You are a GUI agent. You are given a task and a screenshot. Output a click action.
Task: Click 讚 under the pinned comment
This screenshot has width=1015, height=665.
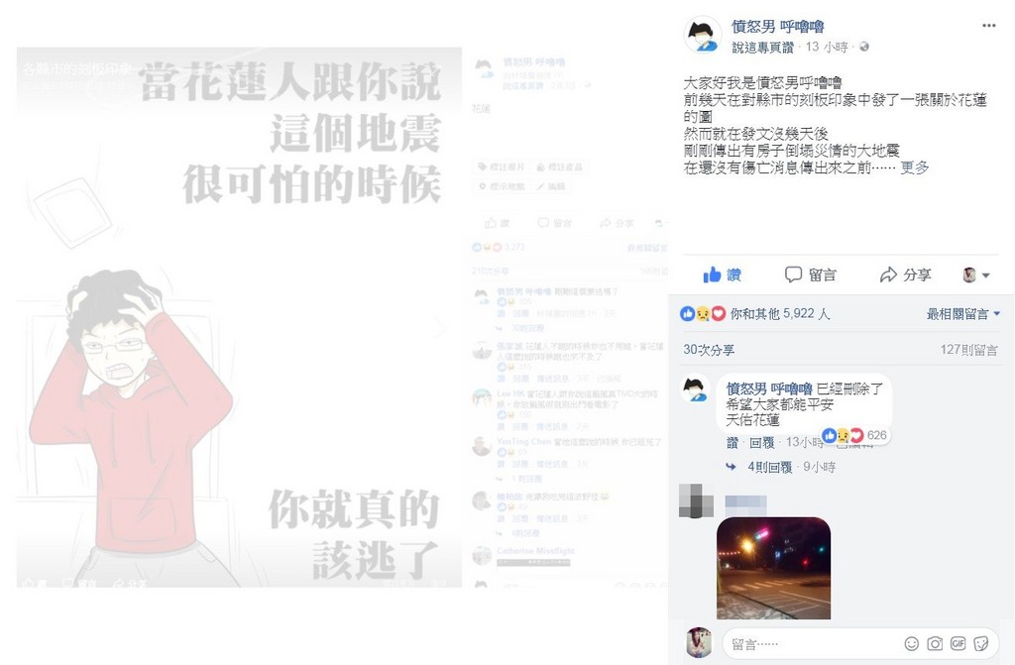click(x=733, y=443)
